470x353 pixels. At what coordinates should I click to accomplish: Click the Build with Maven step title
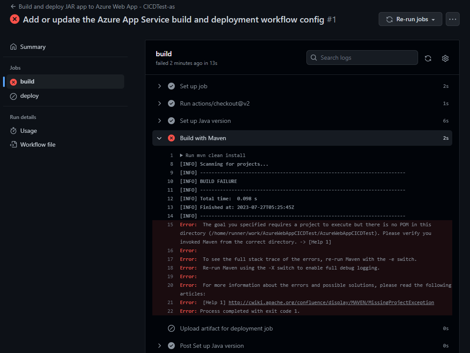tap(203, 138)
